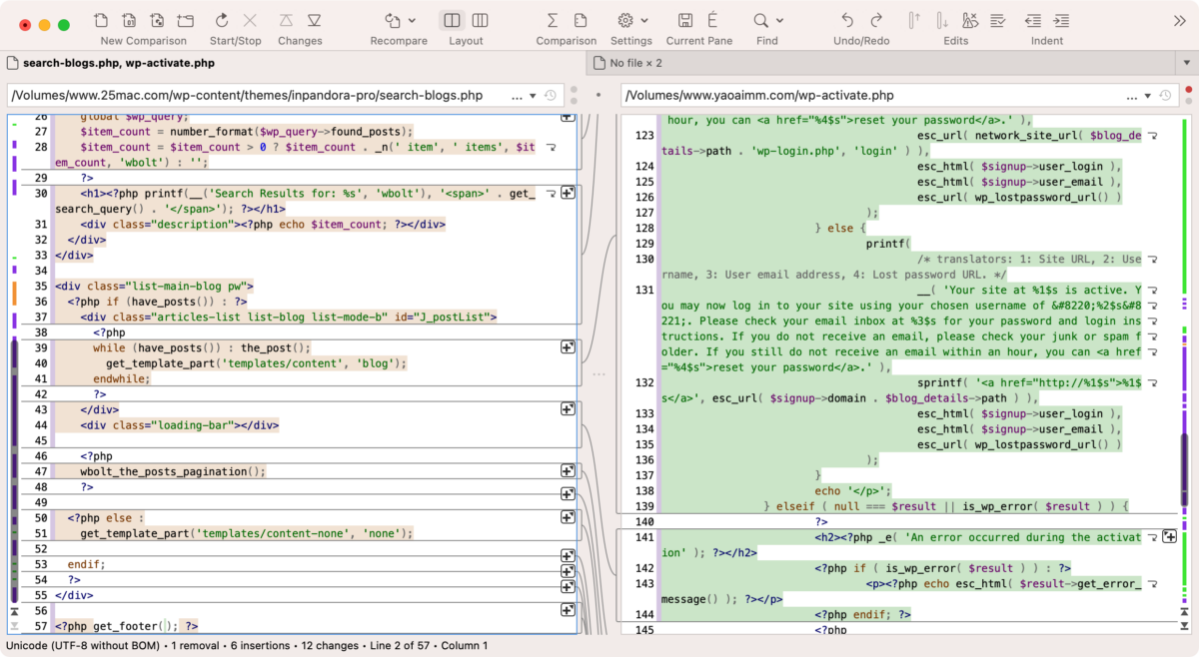Stop the running comparison with the X icon

click(x=250, y=20)
